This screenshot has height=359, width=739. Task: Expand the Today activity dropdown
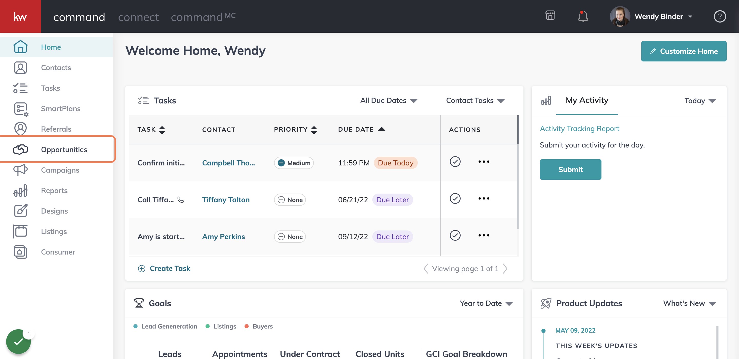(700, 101)
